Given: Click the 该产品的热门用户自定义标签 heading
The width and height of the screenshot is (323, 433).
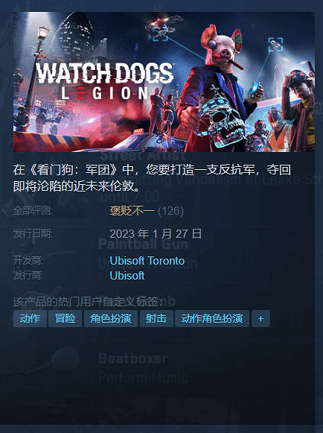Looking at the screenshot, I should (87, 302).
